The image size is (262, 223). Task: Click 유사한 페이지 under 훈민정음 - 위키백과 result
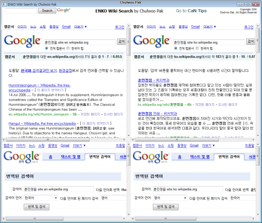(228, 105)
